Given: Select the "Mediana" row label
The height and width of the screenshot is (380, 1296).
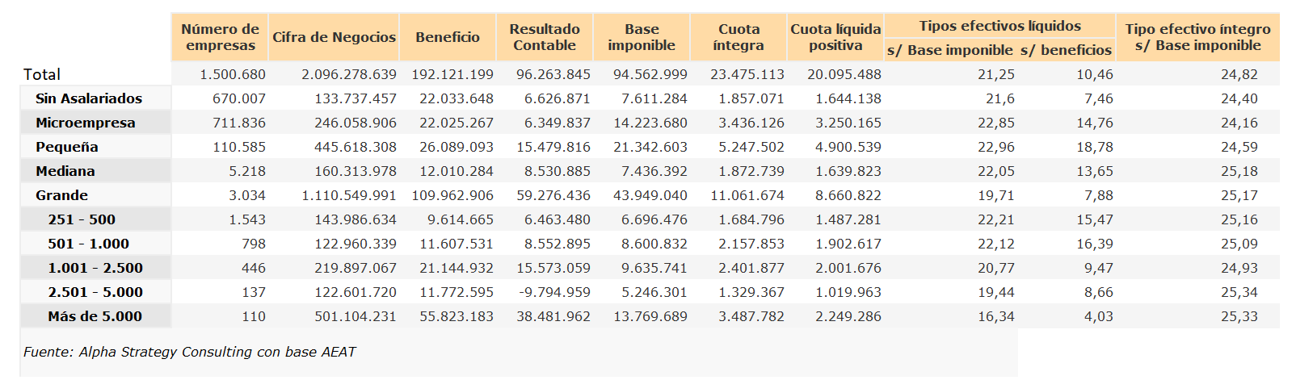Looking at the screenshot, I should (65, 171).
